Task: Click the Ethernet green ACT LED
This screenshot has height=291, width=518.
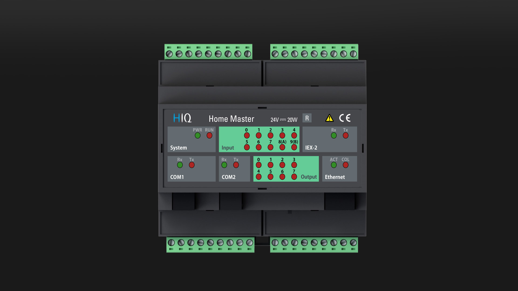Action: (x=334, y=165)
